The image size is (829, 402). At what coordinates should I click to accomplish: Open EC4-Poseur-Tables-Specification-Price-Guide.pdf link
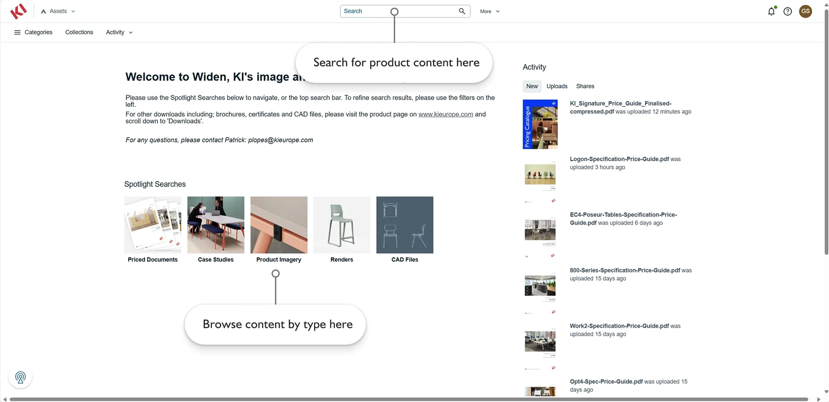(623, 219)
